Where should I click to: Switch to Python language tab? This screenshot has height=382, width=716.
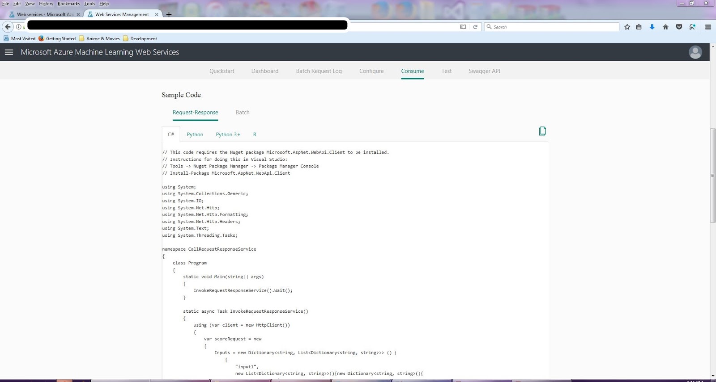tap(195, 134)
